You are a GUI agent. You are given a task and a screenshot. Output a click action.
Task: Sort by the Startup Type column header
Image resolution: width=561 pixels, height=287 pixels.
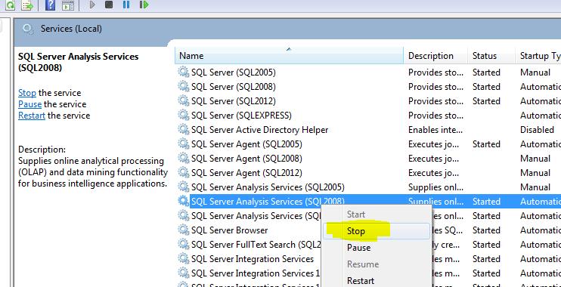(538, 56)
